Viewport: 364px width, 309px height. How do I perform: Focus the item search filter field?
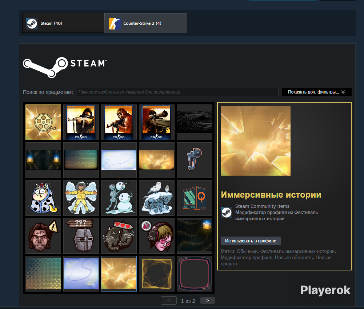(x=177, y=92)
